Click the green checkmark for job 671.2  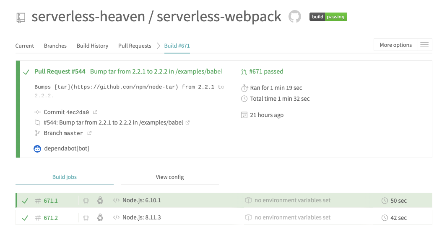tap(25, 218)
